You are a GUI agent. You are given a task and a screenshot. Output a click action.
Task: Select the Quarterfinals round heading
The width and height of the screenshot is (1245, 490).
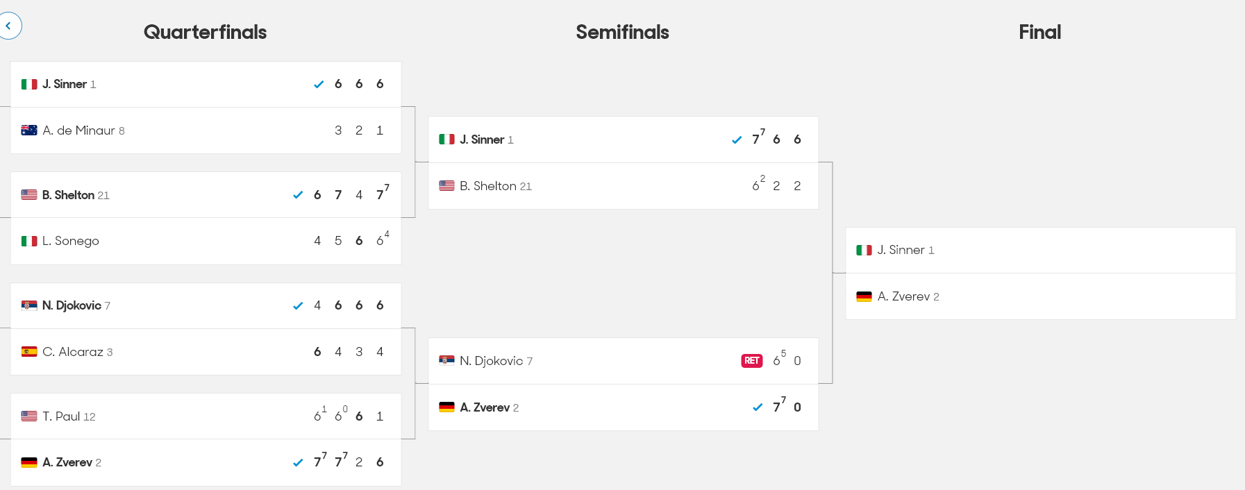pyautogui.click(x=205, y=32)
